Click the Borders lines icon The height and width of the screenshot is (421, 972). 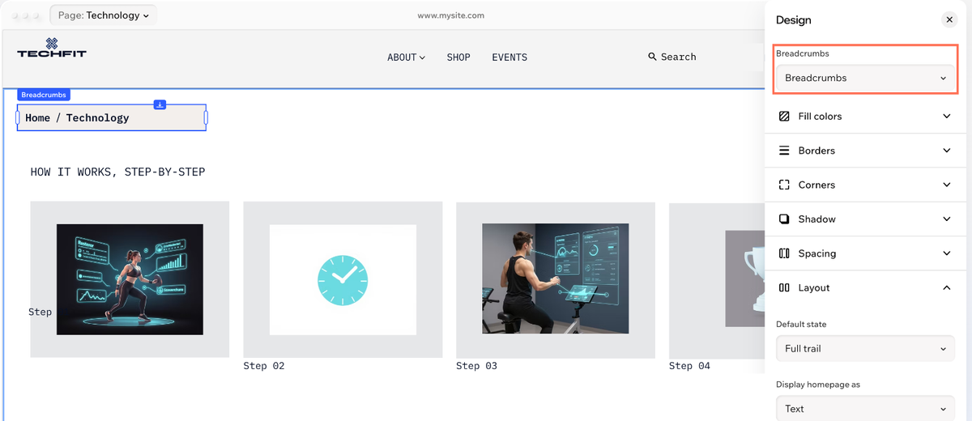click(784, 151)
